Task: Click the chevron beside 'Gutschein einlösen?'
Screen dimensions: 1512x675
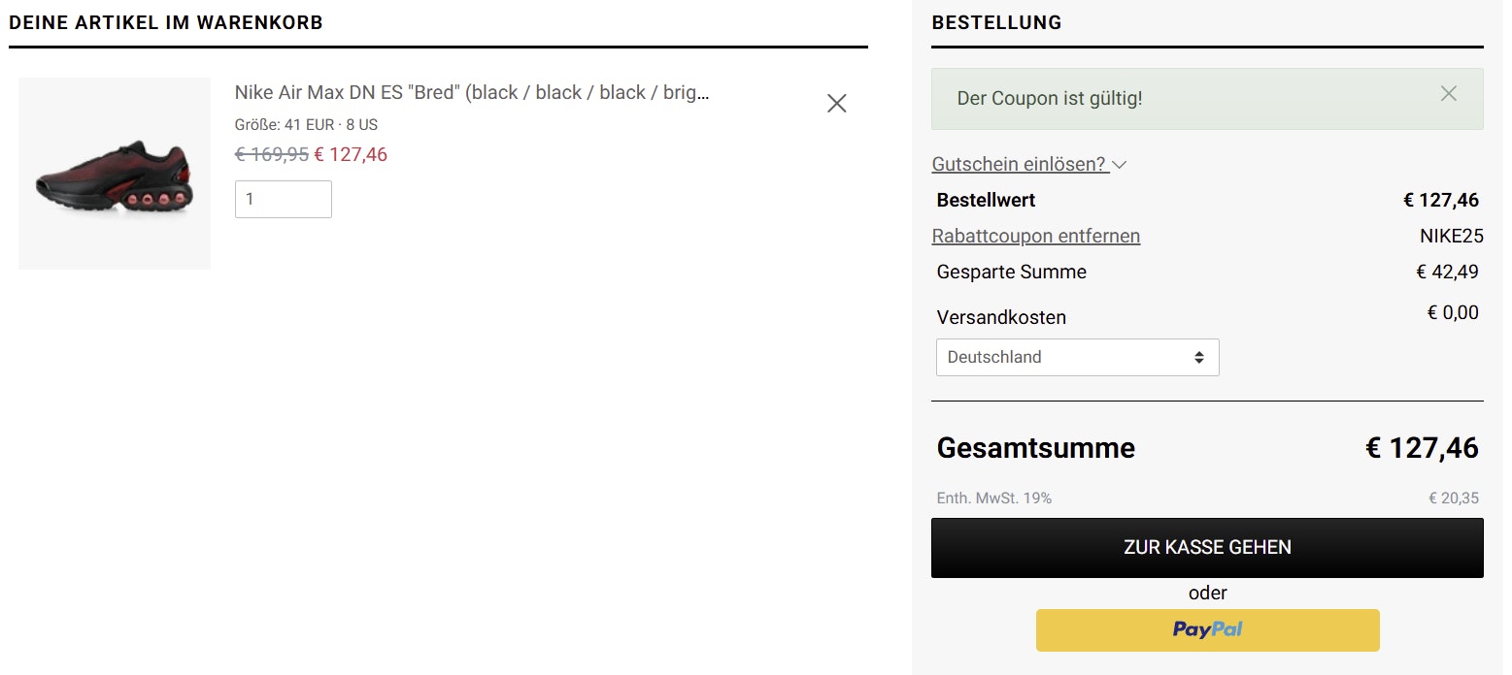Action: pos(1120,165)
